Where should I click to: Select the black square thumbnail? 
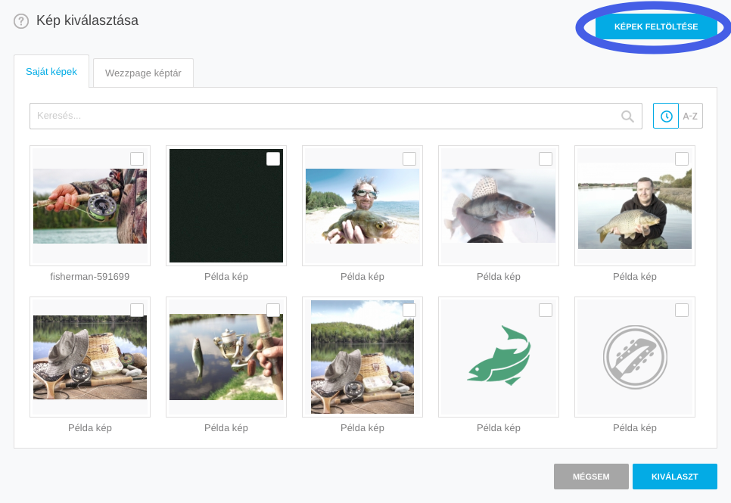click(226, 206)
